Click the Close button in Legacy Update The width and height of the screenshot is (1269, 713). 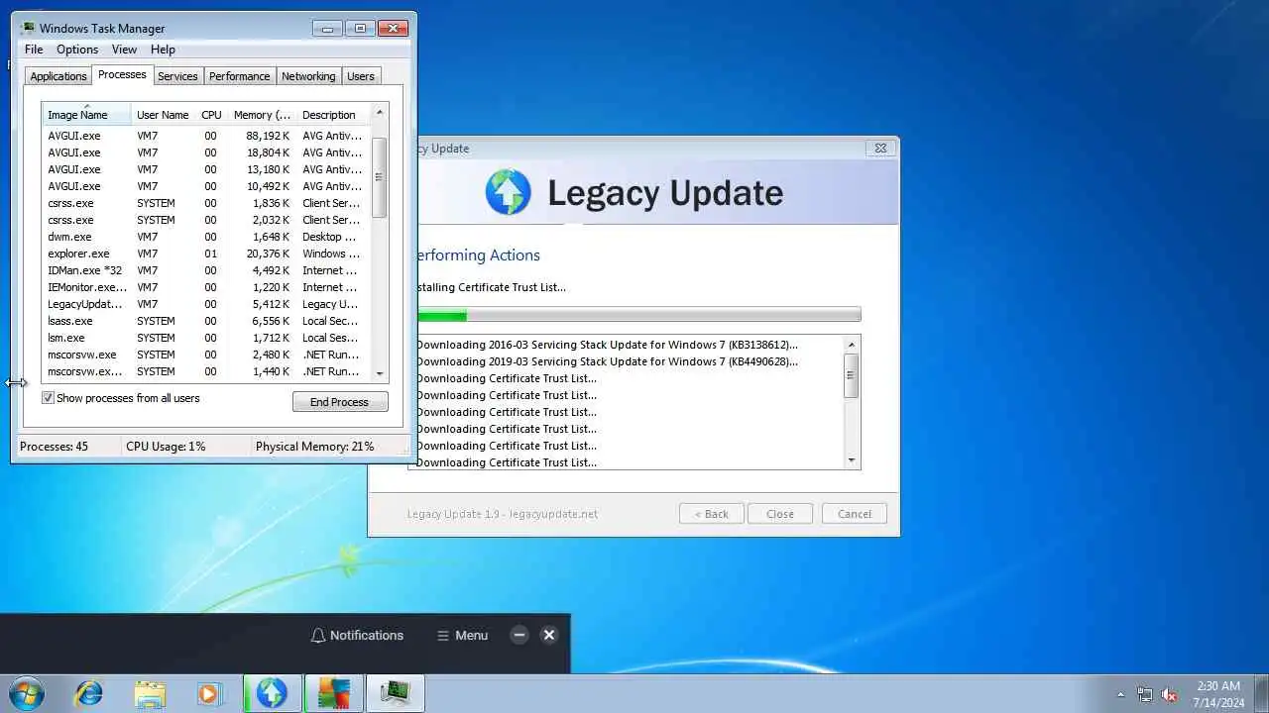(x=780, y=514)
